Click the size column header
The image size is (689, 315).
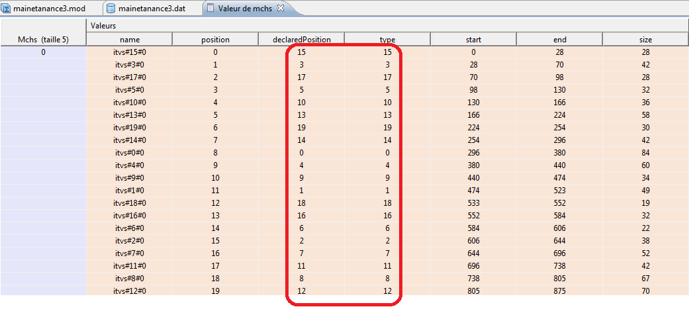[x=645, y=40]
